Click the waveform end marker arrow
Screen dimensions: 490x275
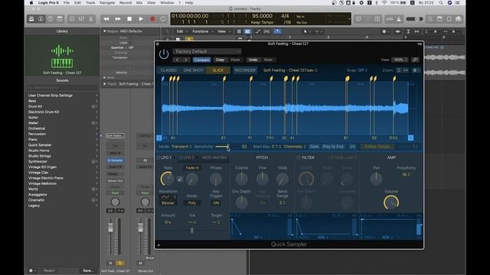click(x=410, y=137)
